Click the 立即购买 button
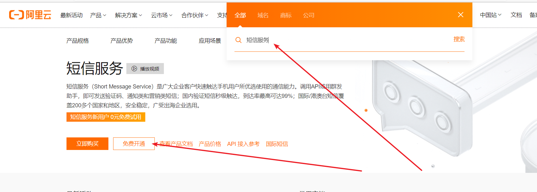The width and height of the screenshot is (537, 192). (87, 144)
